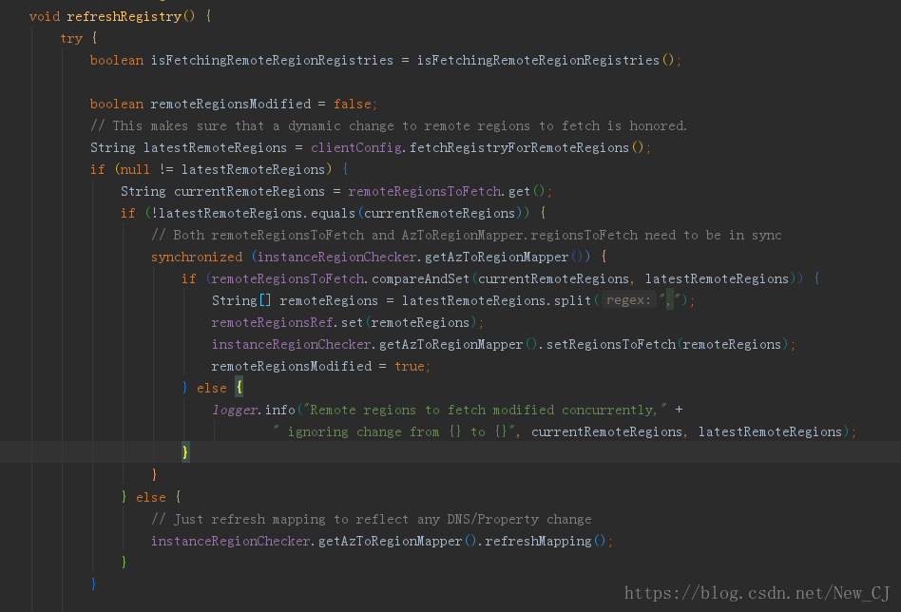Click remoteRegionsModified in 'boolean remoteRegionsModified = false'
The width and height of the screenshot is (901, 612).
click(230, 104)
